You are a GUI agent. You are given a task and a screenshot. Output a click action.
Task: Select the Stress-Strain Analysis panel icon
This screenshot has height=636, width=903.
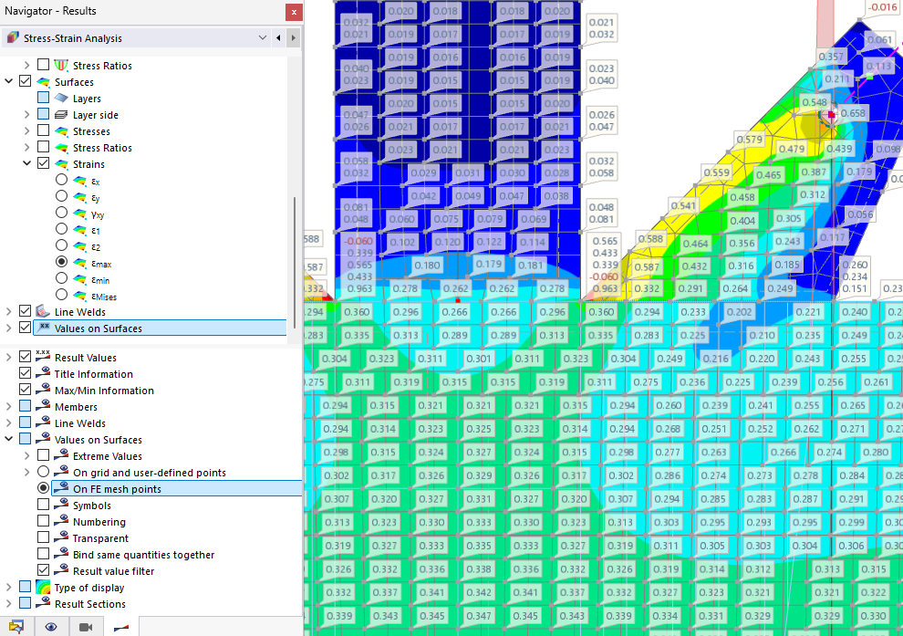pos(13,37)
